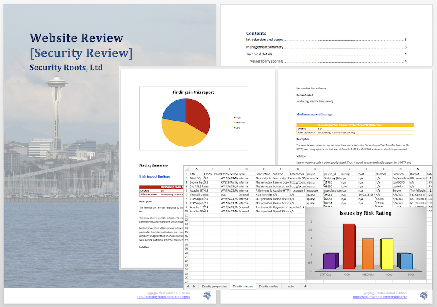Click the tcp/9090 Location cell
This screenshot has height=307, width=437.
tap(401, 182)
